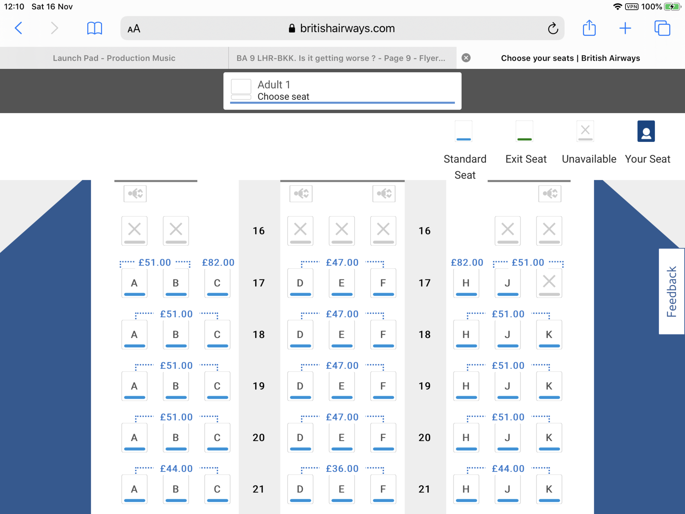Open the Feedback side tab

point(672,291)
